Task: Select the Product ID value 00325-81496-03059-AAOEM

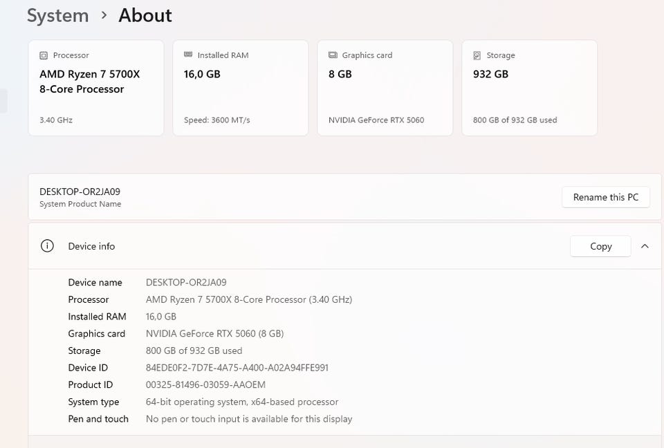Action: 206,385
